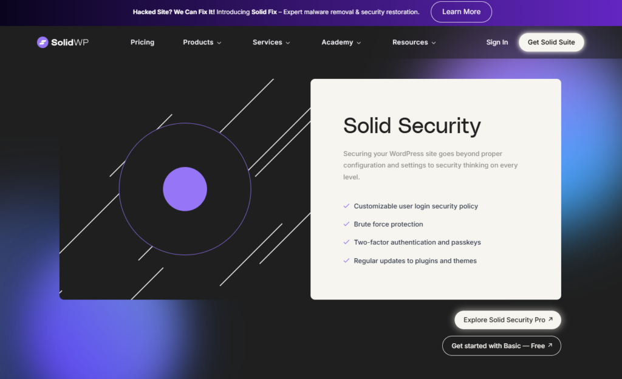Select Pricing in the navigation bar
The image size is (622, 379).
click(142, 42)
